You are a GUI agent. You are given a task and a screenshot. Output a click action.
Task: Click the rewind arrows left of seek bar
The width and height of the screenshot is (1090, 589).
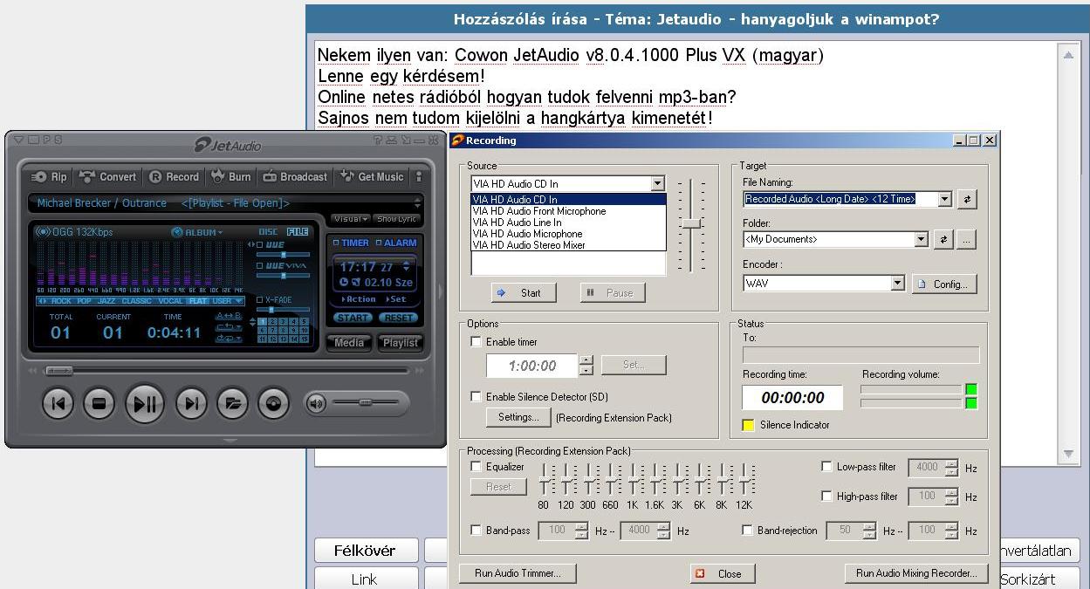(34, 371)
